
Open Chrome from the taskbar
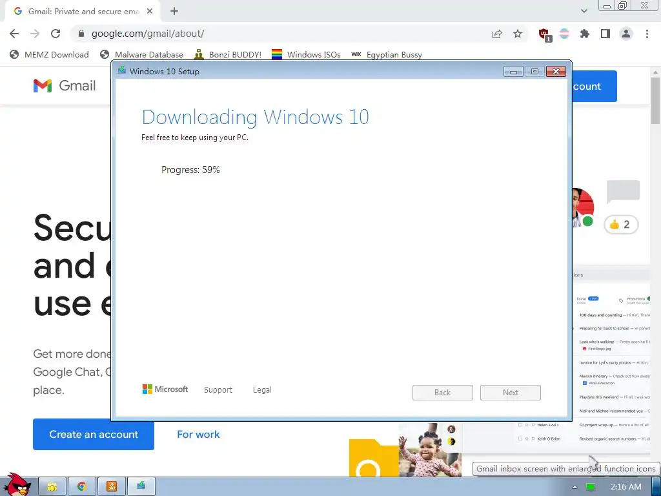(82, 487)
